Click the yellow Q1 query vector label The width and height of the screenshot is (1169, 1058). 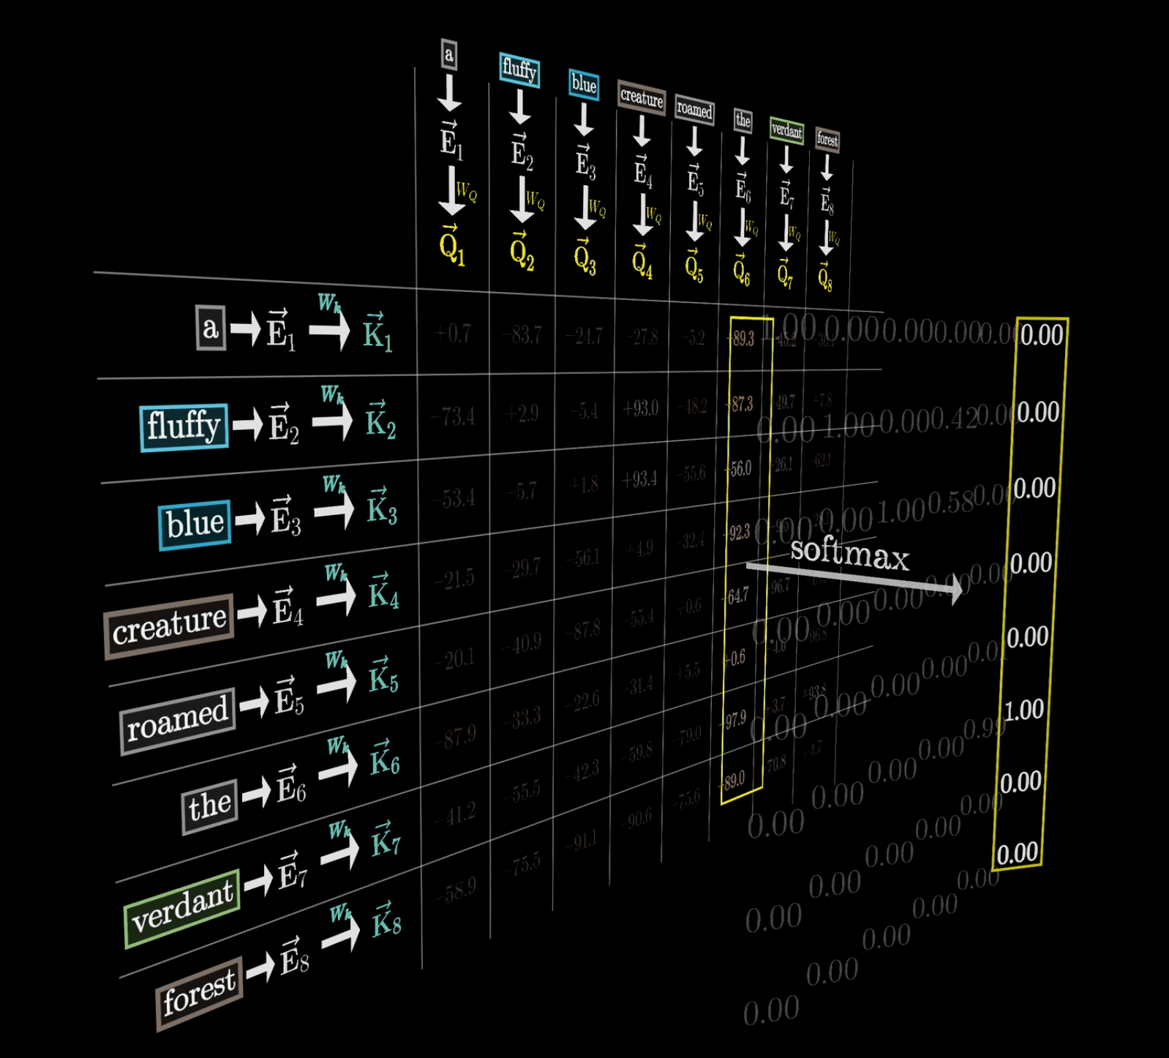click(x=452, y=247)
